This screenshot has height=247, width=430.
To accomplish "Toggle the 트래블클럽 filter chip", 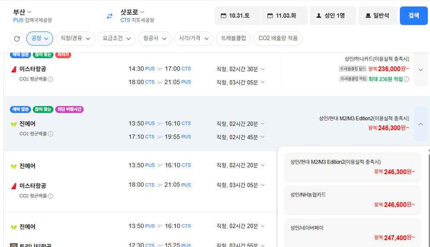I will [233, 38].
